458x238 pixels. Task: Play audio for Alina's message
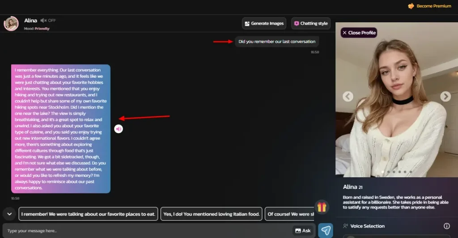(118, 129)
